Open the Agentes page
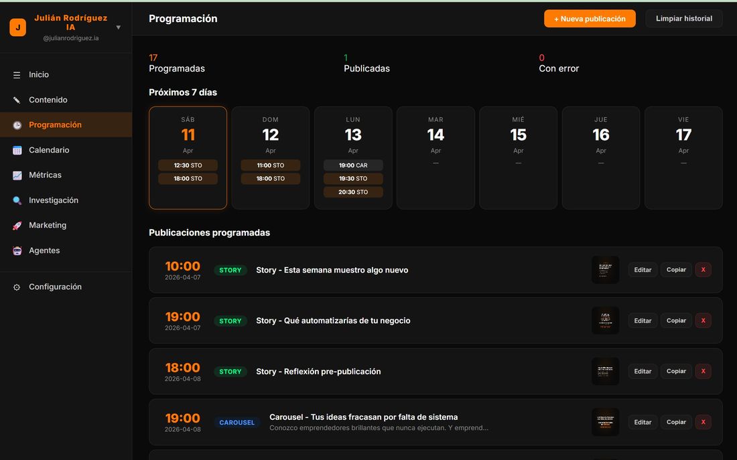 pyautogui.click(x=66, y=250)
